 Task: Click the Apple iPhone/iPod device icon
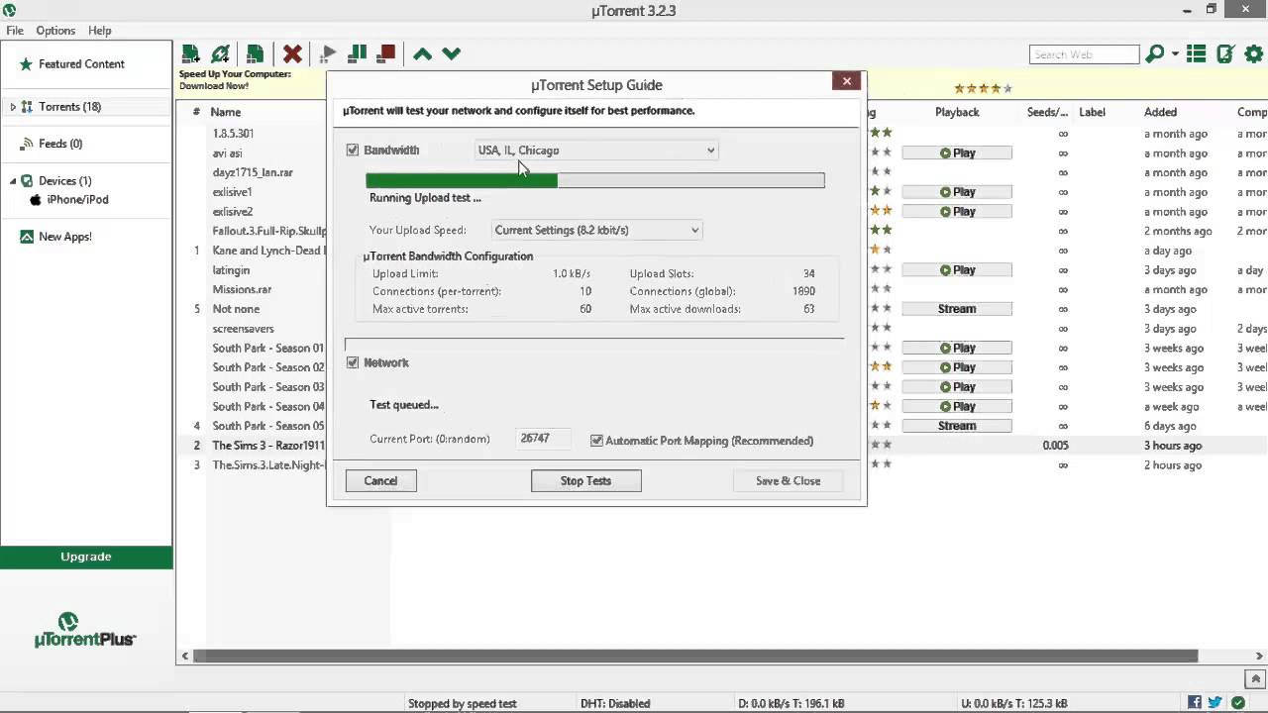click(36, 199)
